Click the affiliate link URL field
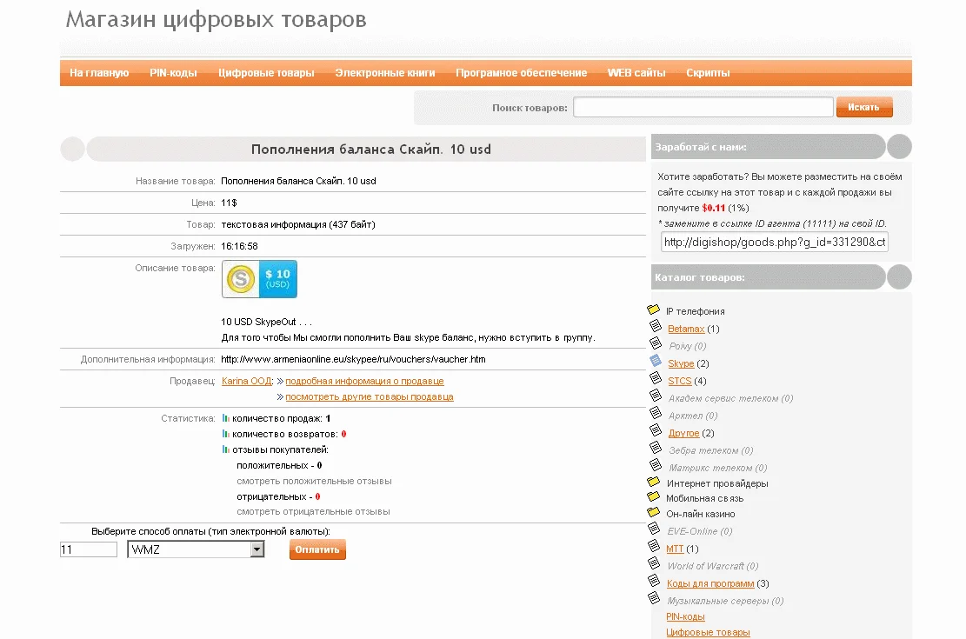The image size is (966, 639). (x=775, y=243)
